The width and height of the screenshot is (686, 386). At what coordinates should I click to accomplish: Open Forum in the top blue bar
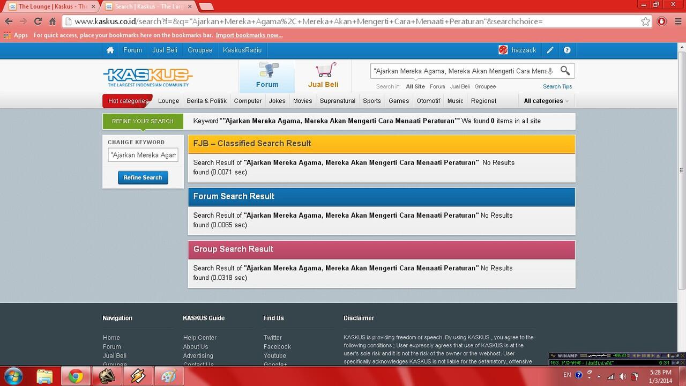tap(133, 50)
